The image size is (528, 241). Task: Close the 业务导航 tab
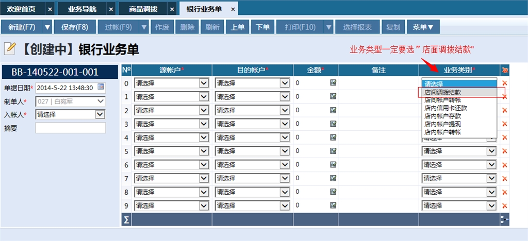click(111, 9)
